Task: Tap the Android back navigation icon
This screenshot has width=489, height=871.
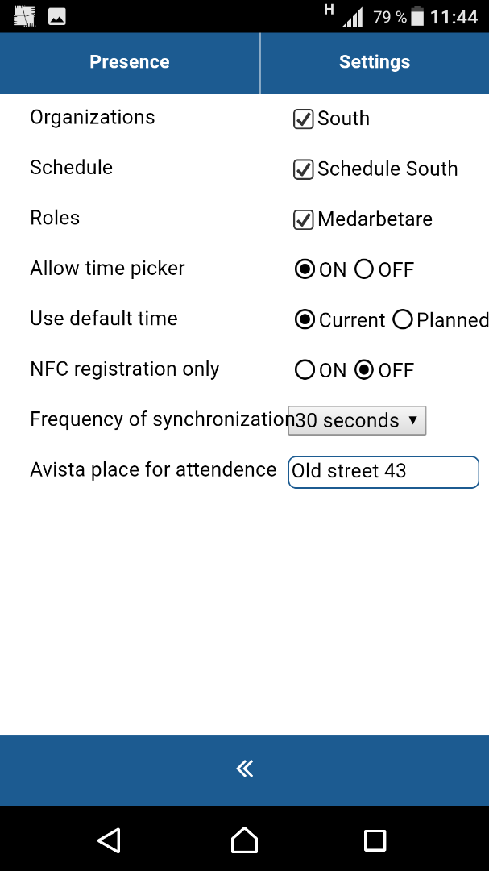Action: pos(110,840)
